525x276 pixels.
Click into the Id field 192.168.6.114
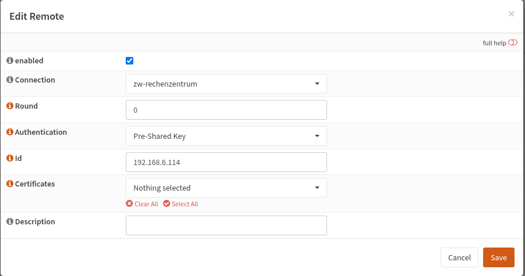coord(226,162)
